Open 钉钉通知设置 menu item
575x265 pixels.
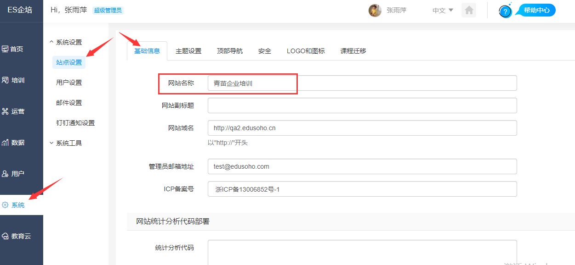[75, 123]
